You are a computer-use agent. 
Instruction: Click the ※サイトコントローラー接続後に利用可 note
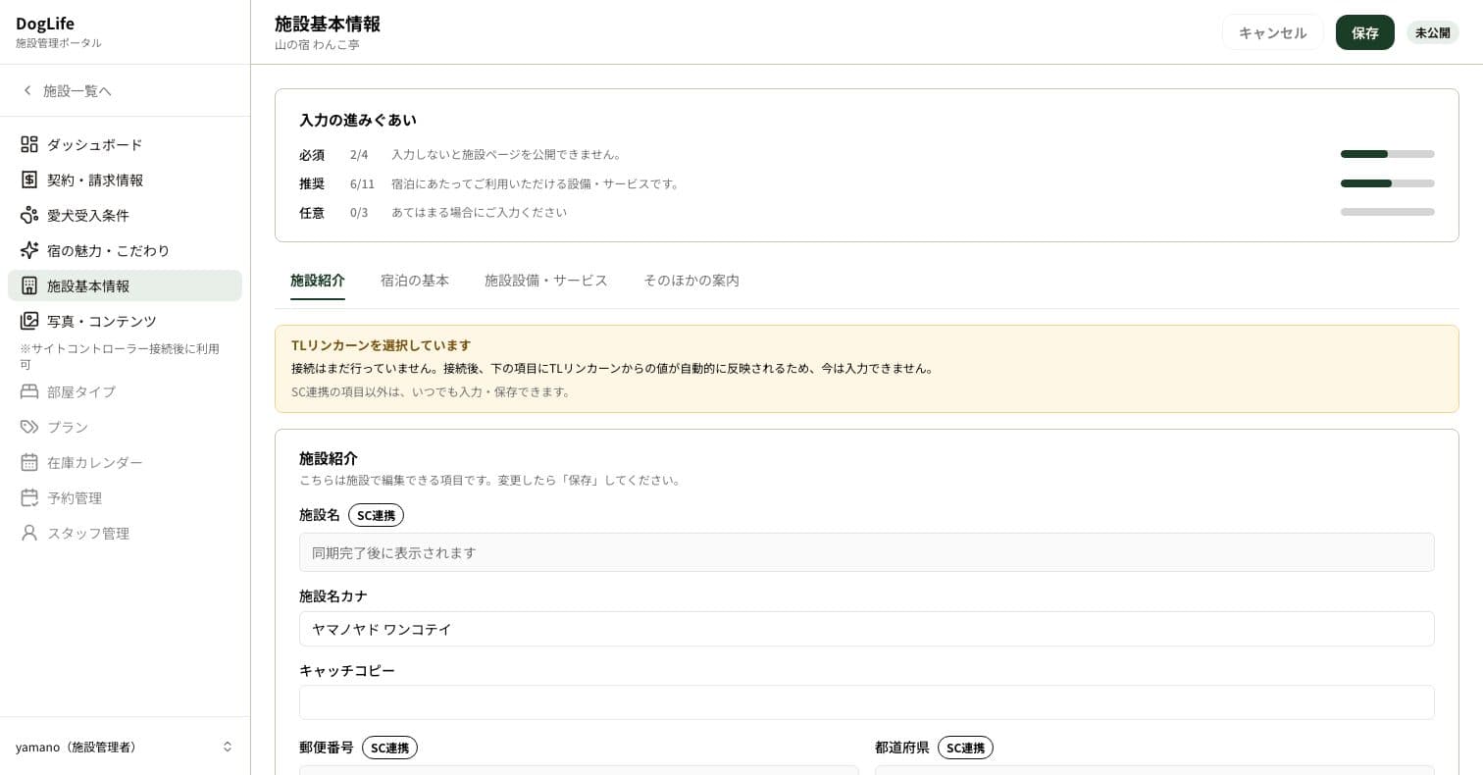click(120, 356)
